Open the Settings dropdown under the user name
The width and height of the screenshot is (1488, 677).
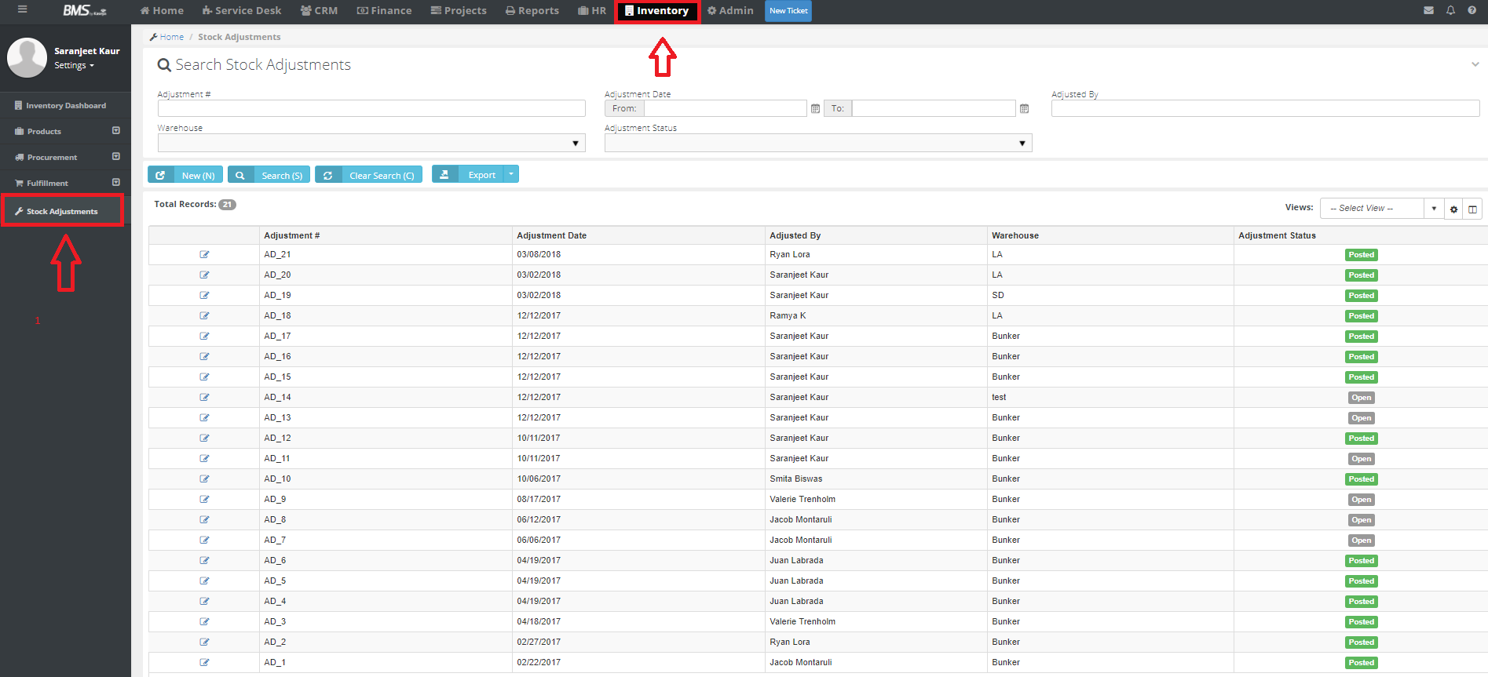click(74, 66)
